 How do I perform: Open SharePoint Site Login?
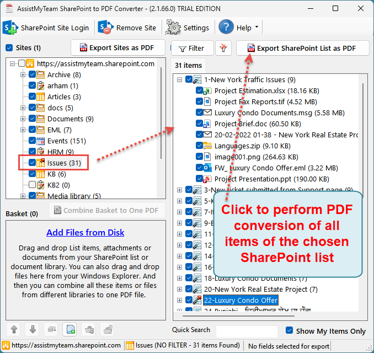pos(46,28)
